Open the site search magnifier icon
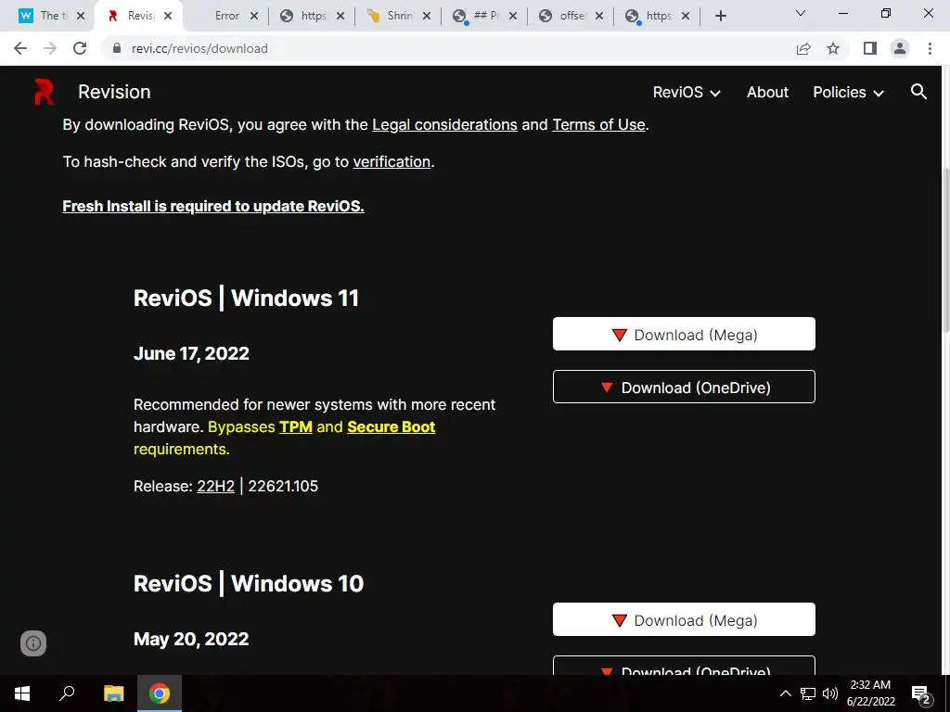Viewport: 950px width, 712px height. click(918, 92)
